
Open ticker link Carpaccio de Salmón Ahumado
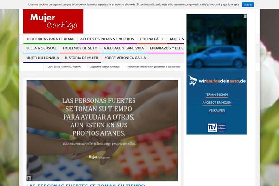tap(105, 67)
